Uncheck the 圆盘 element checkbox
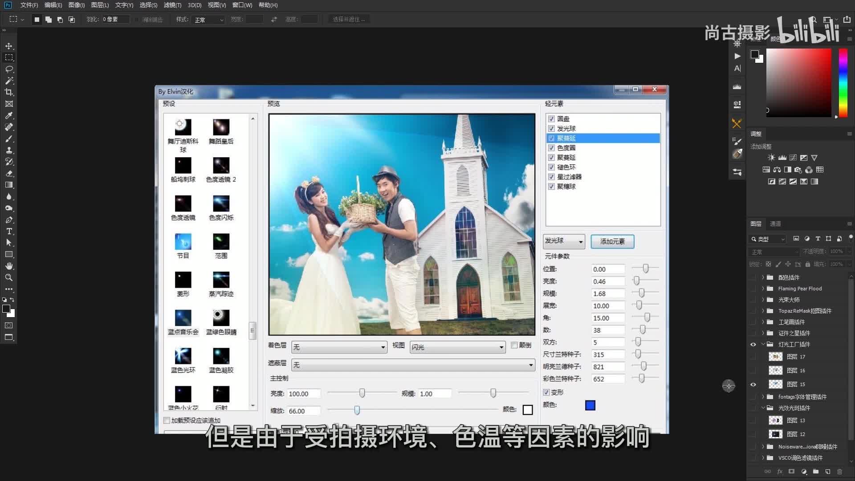 (551, 119)
